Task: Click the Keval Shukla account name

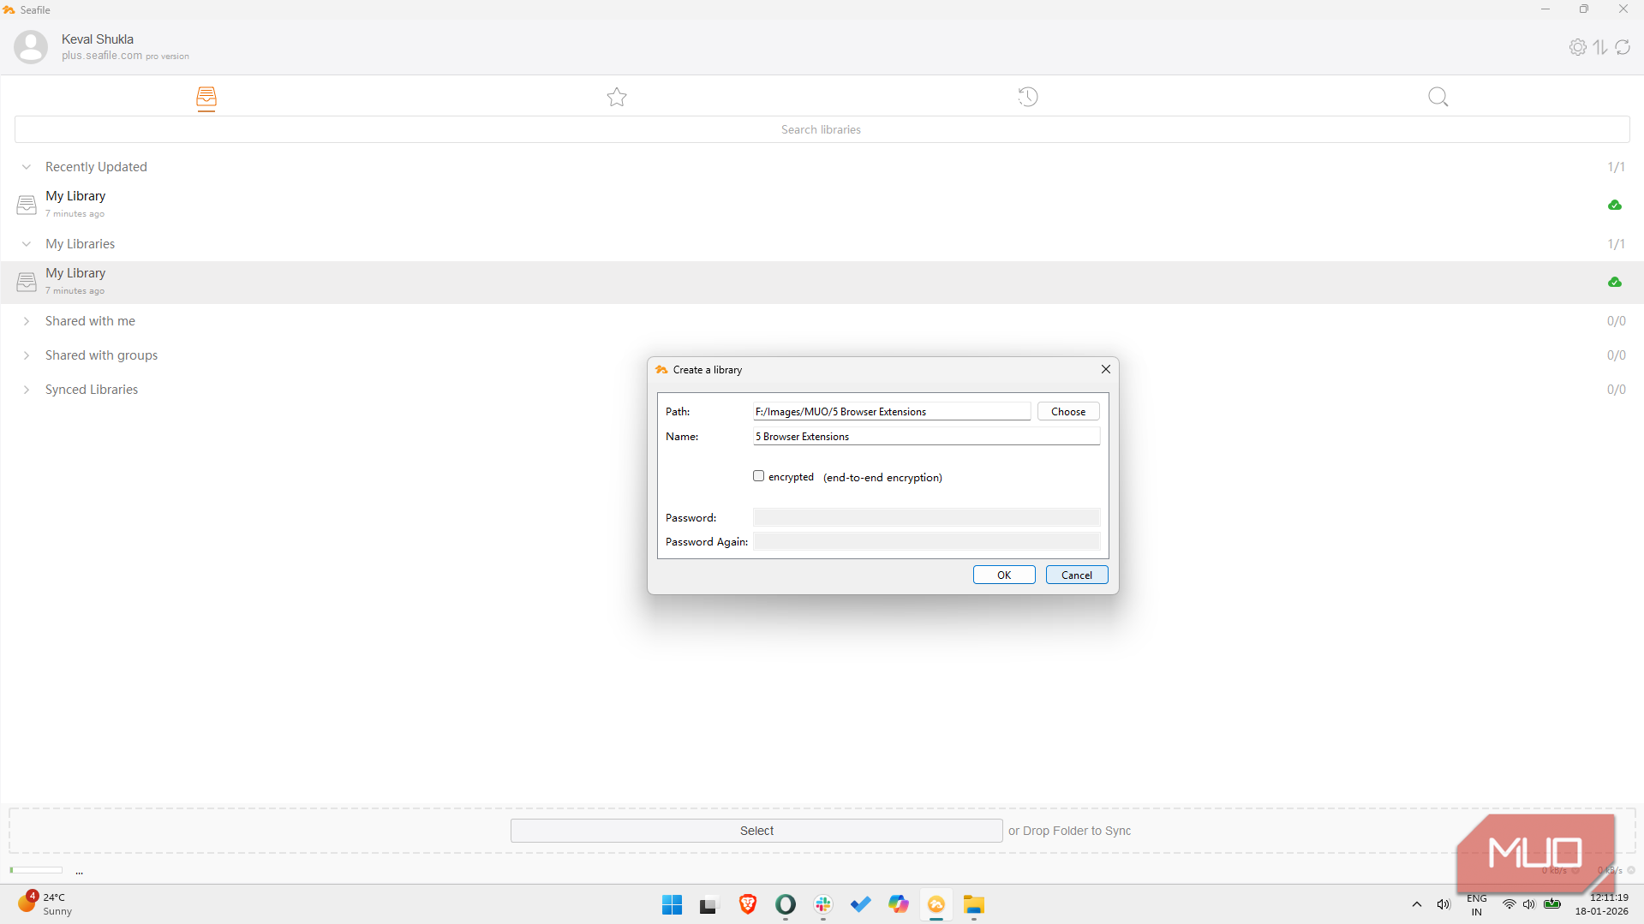Action: pos(98,39)
